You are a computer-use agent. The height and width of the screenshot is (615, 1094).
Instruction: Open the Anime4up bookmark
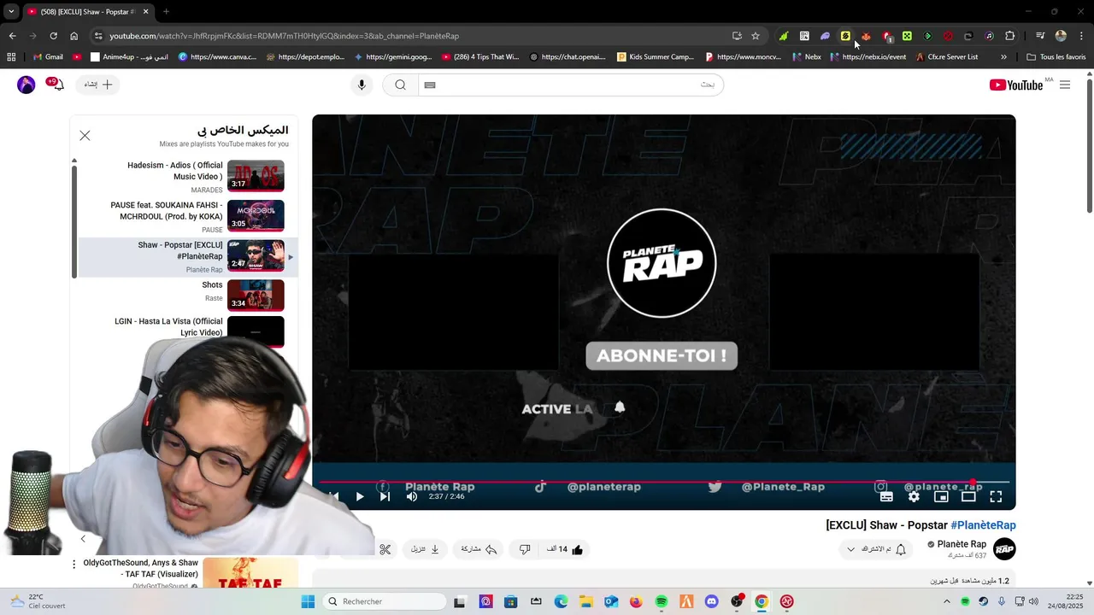tap(129, 57)
